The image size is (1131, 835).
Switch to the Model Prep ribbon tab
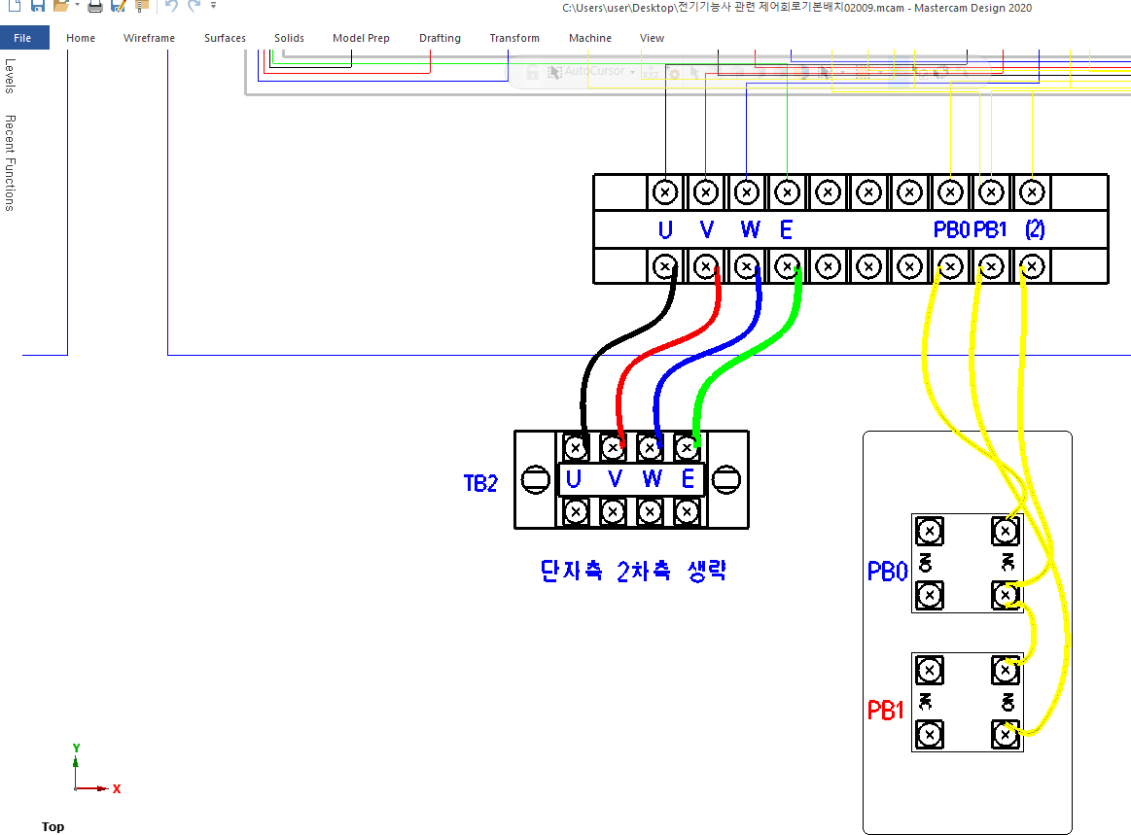pyautogui.click(x=362, y=38)
